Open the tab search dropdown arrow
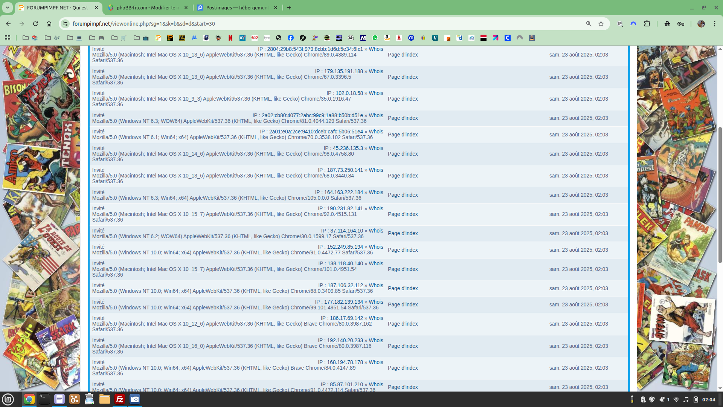Screen dimensions: 723x407 [7, 8]
